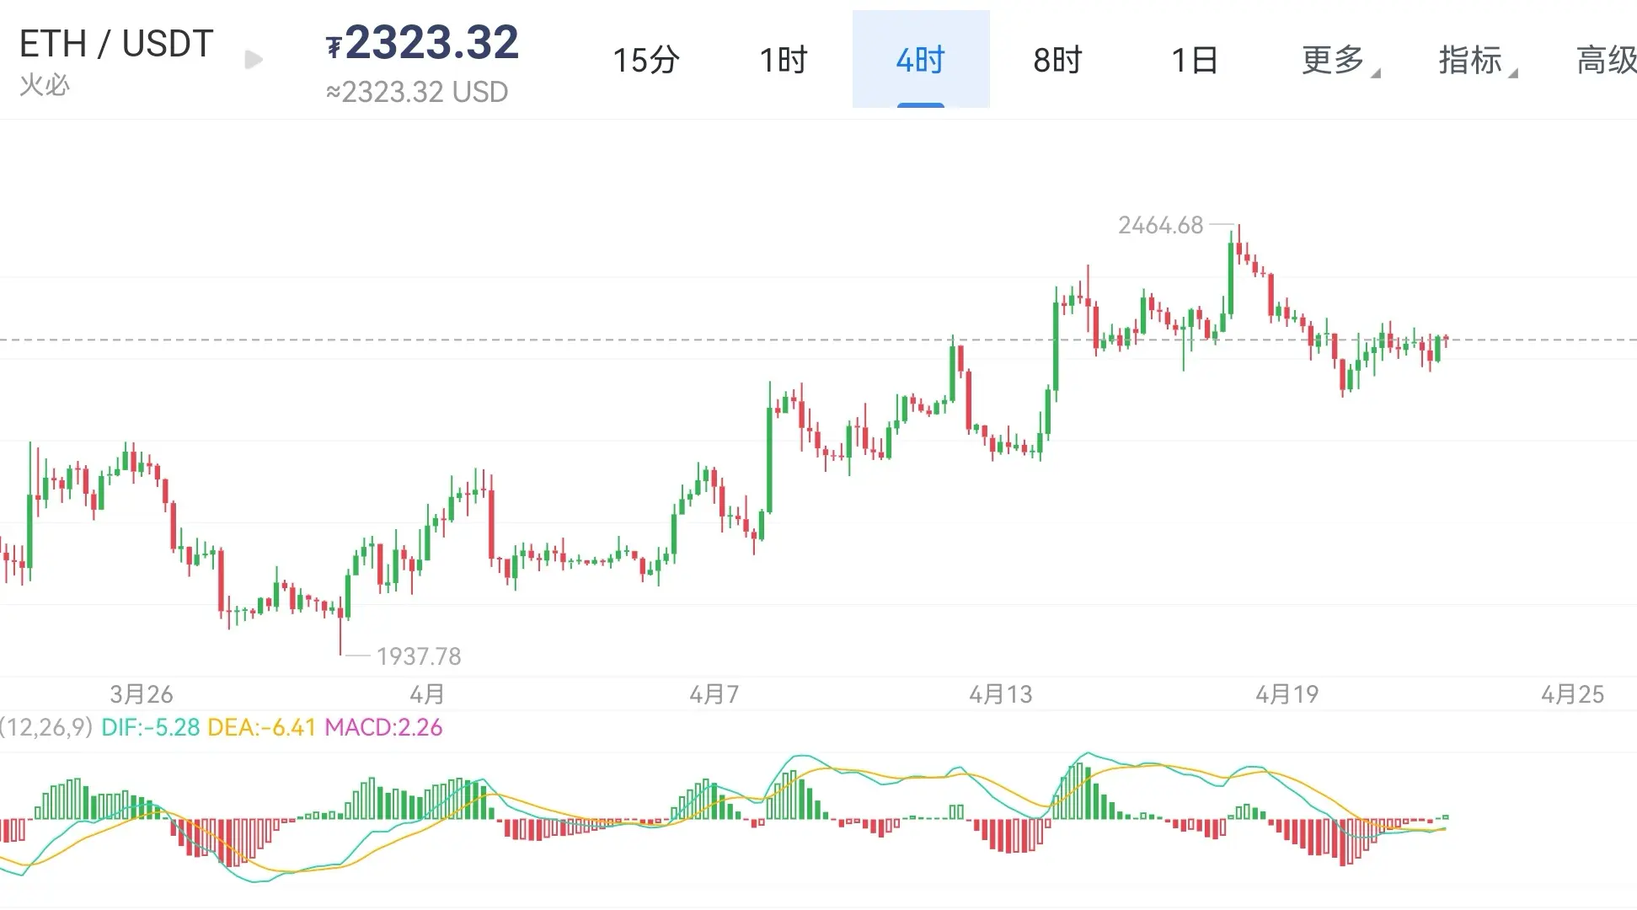This screenshot has height=910, width=1637.
Task: Select the active 4时 interval tab
Action: [x=920, y=60]
